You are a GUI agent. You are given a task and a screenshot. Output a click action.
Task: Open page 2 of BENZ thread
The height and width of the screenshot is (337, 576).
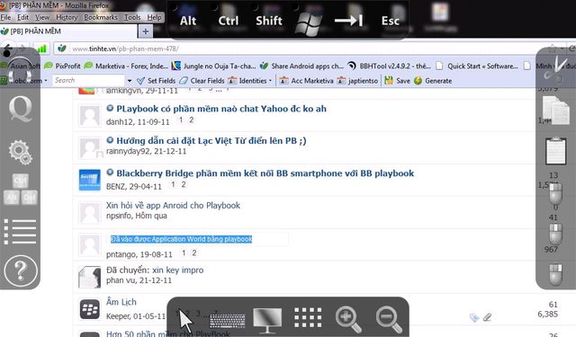184,184
